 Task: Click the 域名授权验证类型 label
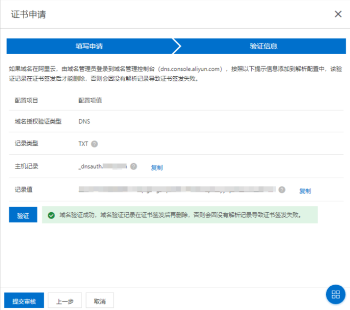tap(38, 122)
